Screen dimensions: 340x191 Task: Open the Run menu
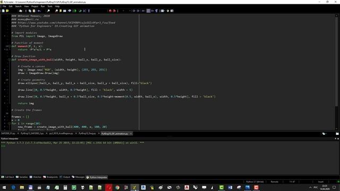pyautogui.click(x=42, y=6)
